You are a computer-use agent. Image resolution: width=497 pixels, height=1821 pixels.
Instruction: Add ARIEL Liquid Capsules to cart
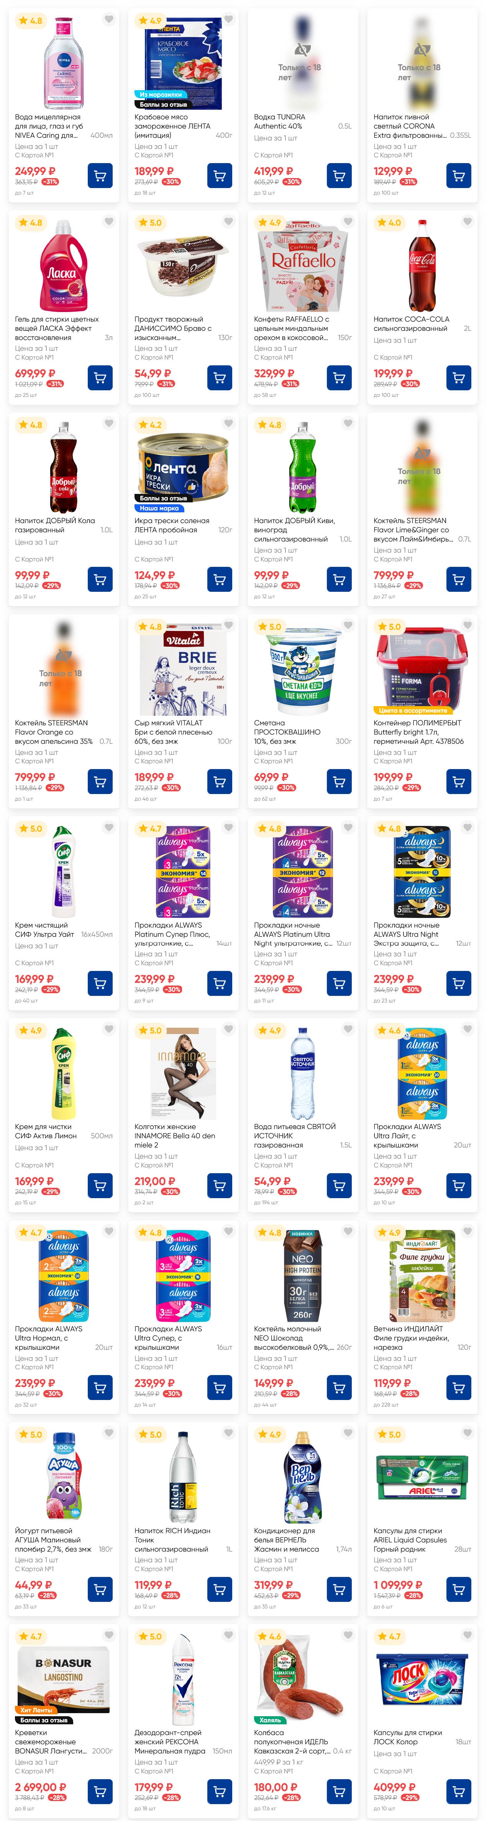click(x=458, y=1589)
